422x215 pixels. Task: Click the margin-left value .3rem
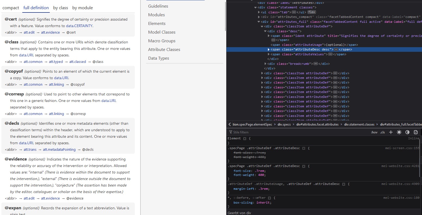click(x=263, y=189)
